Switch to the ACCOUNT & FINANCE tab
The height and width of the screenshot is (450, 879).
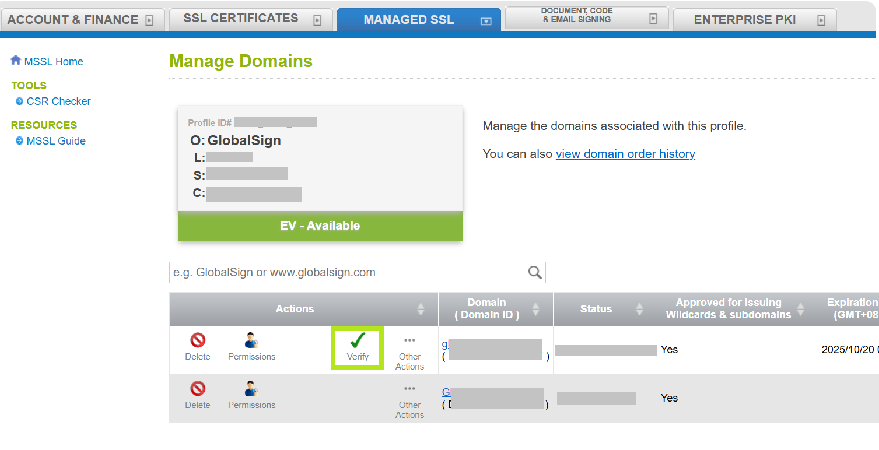(83, 19)
